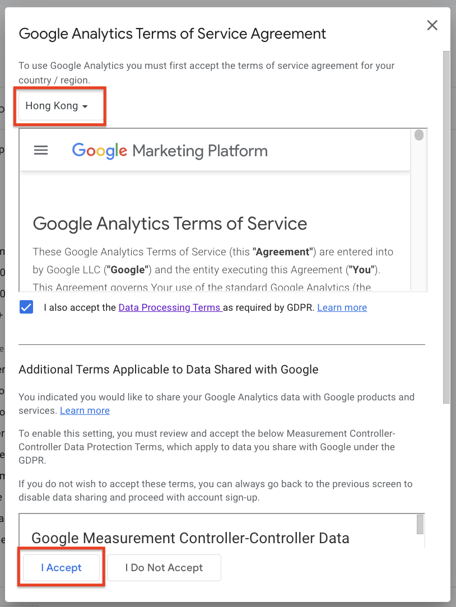Click the I Accept button
This screenshot has width=456, height=607.
pyautogui.click(x=61, y=567)
